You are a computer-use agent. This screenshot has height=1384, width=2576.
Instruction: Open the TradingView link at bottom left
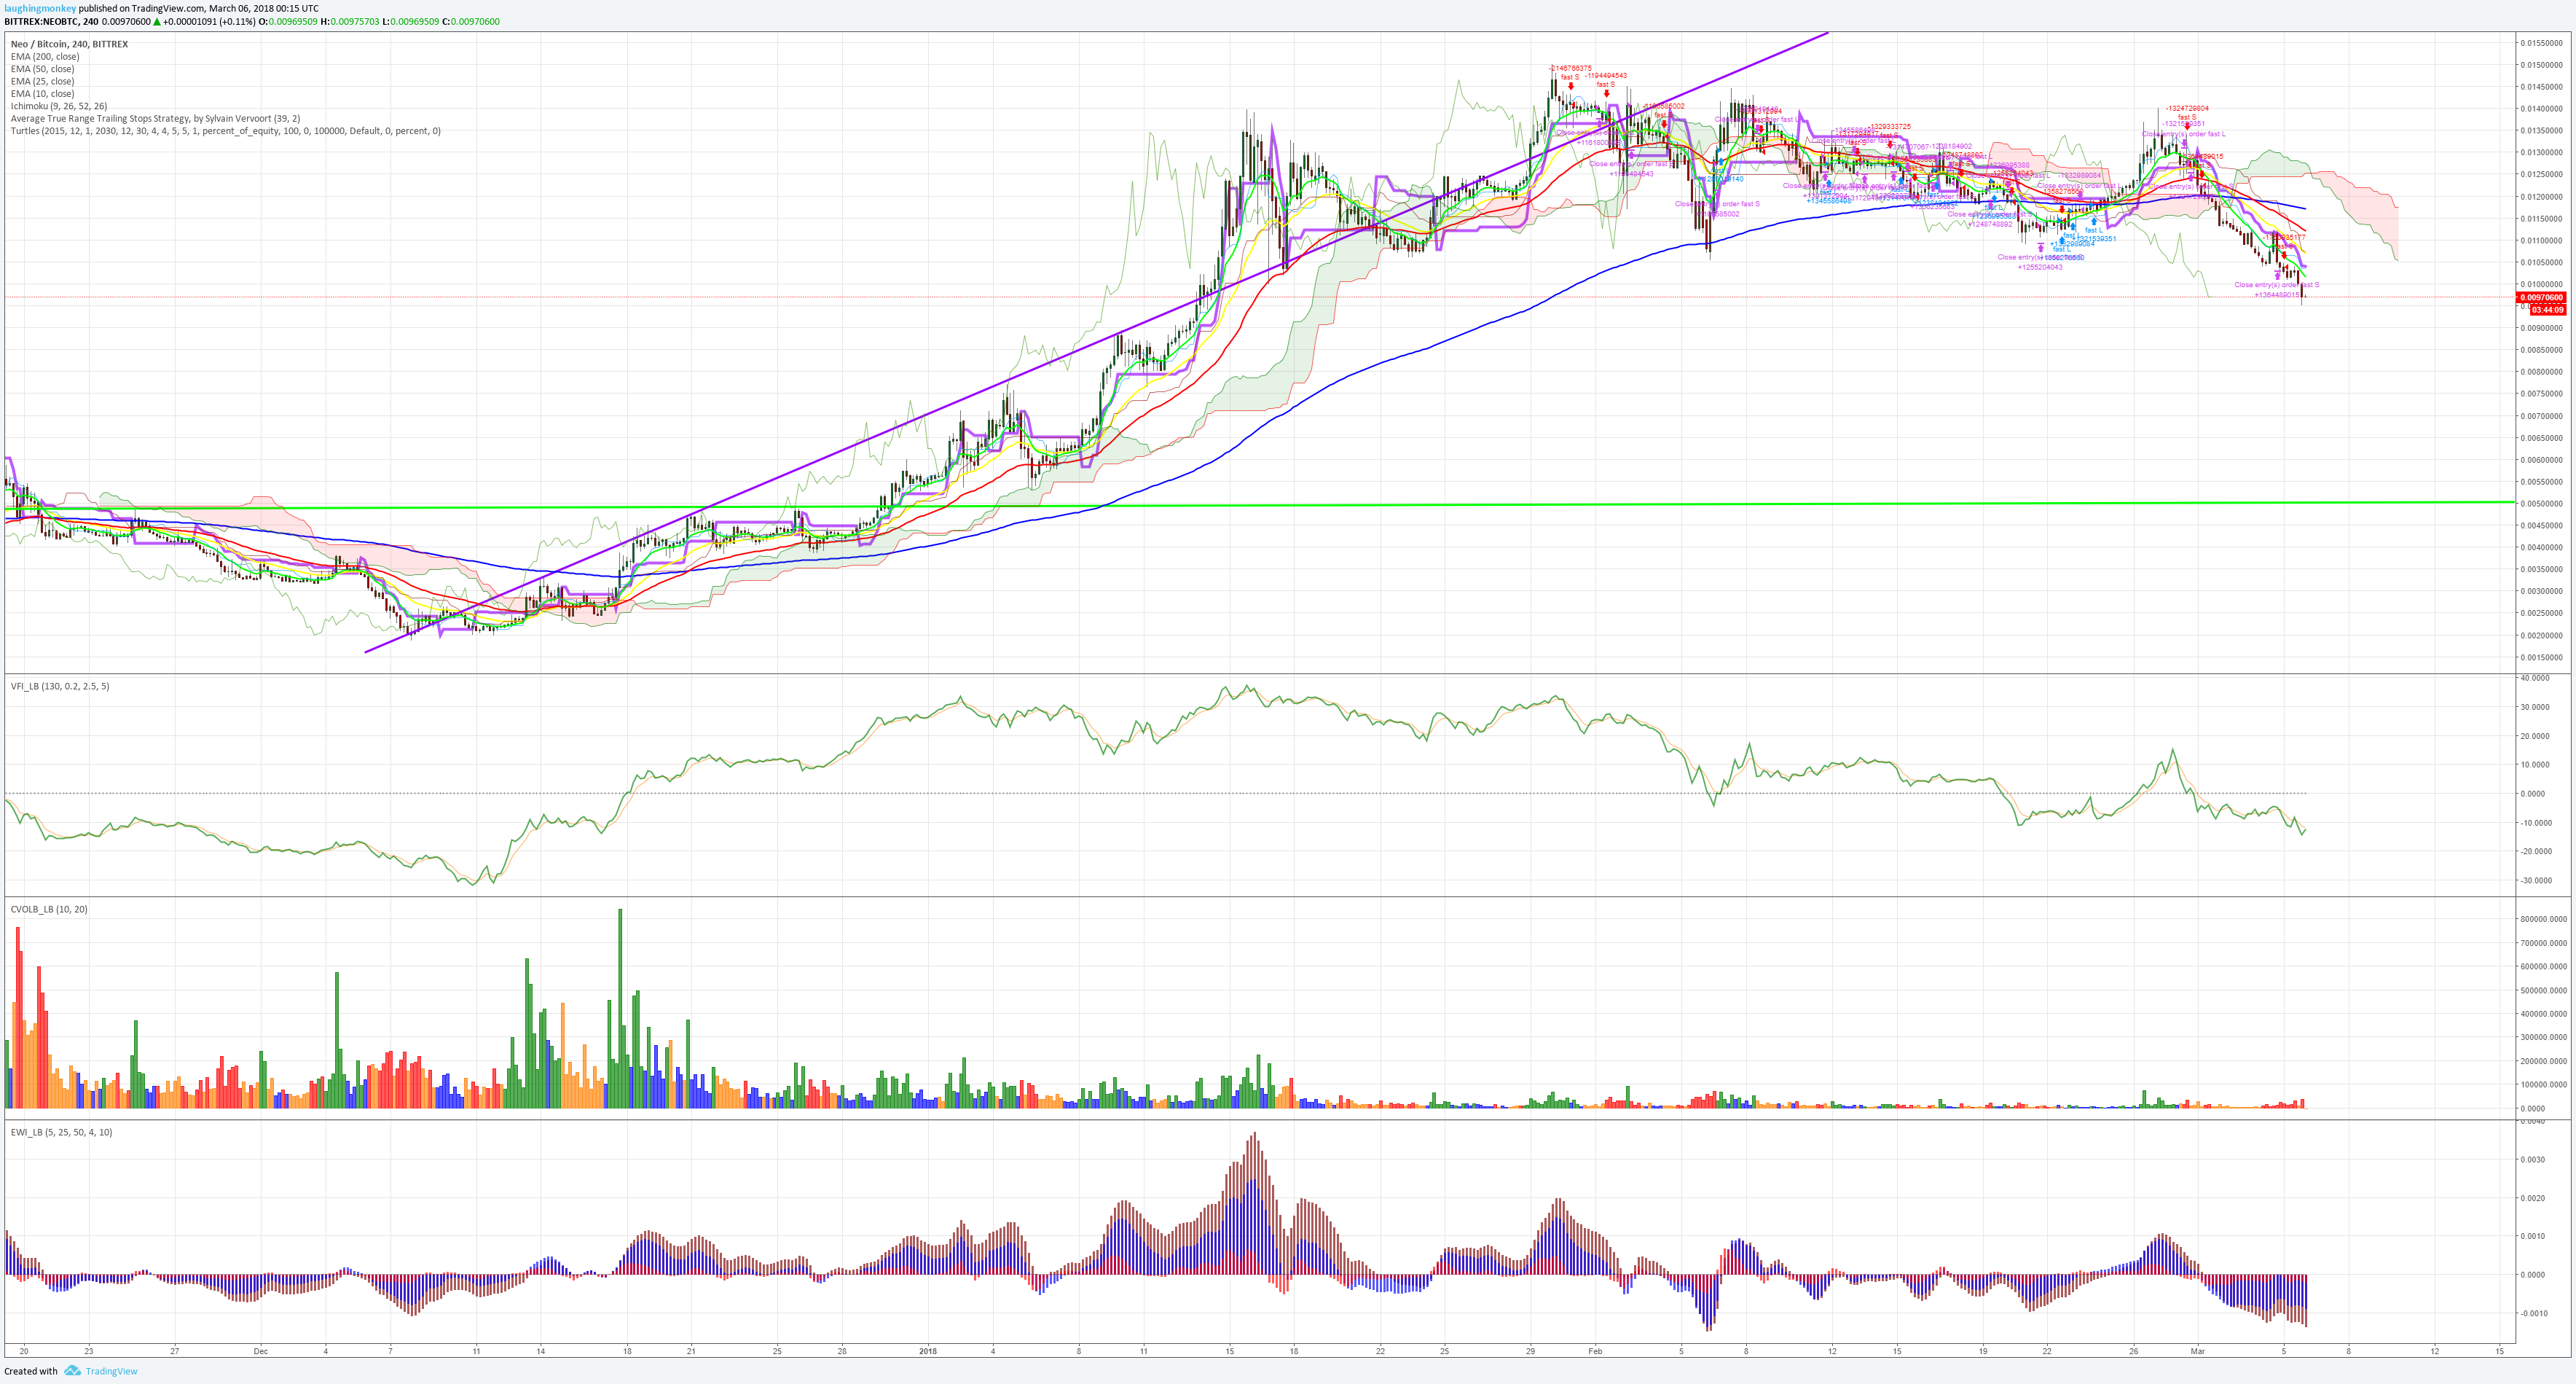[x=111, y=1371]
